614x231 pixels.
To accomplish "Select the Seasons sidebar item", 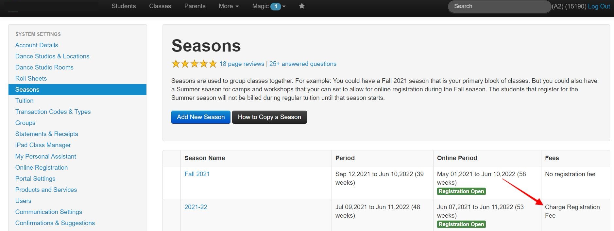I will 27,90.
